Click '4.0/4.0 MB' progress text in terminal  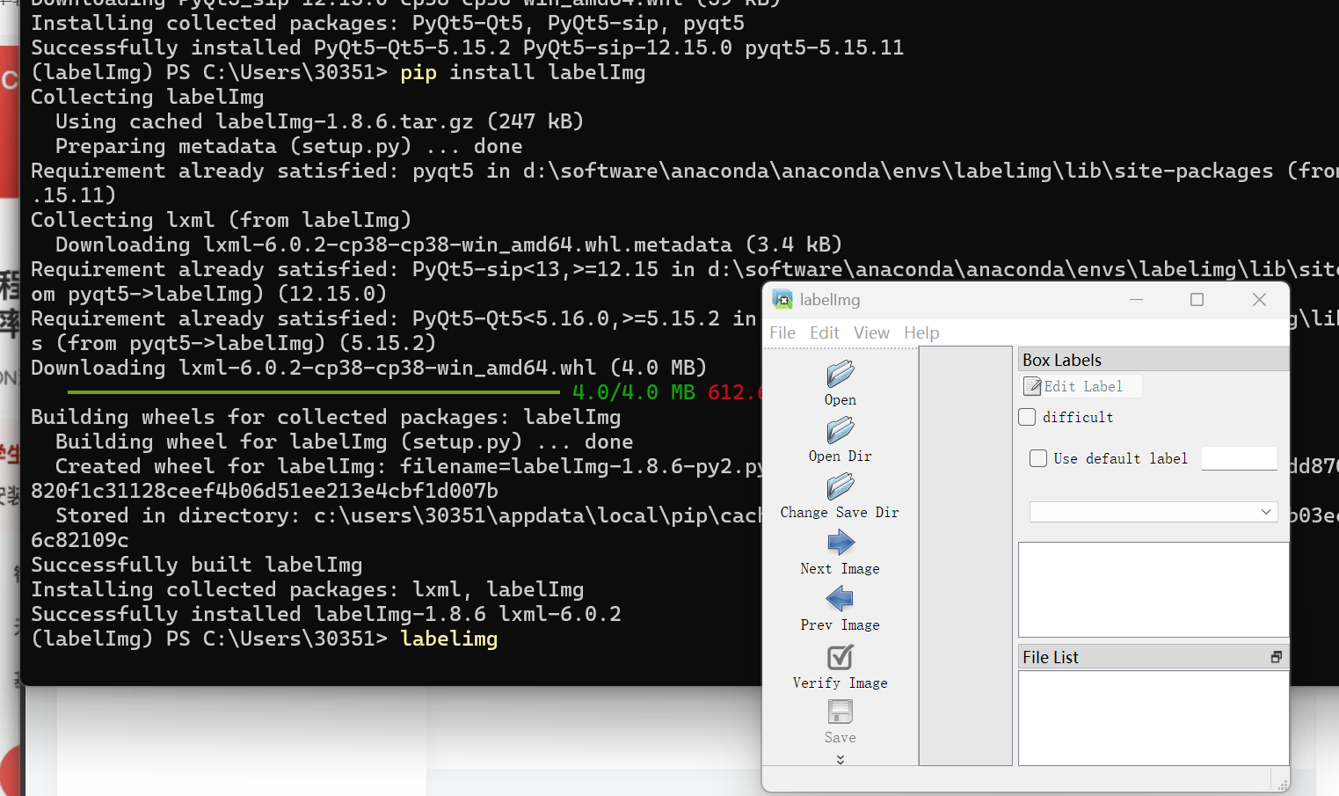(x=634, y=392)
